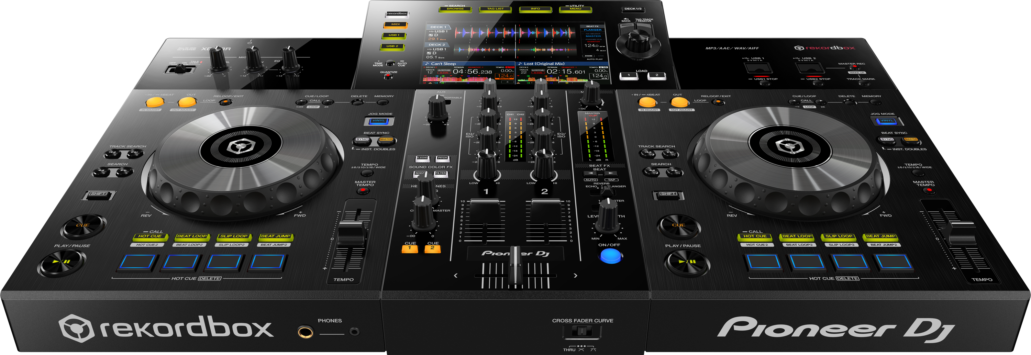1031x355 pixels.
Task: Enable headphone CUE 2 button
Action: click(x=432, y=249)
